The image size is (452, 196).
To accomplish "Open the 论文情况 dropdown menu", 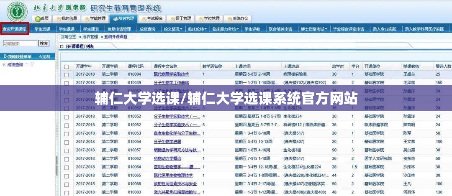I will click(x=173, y=29).
